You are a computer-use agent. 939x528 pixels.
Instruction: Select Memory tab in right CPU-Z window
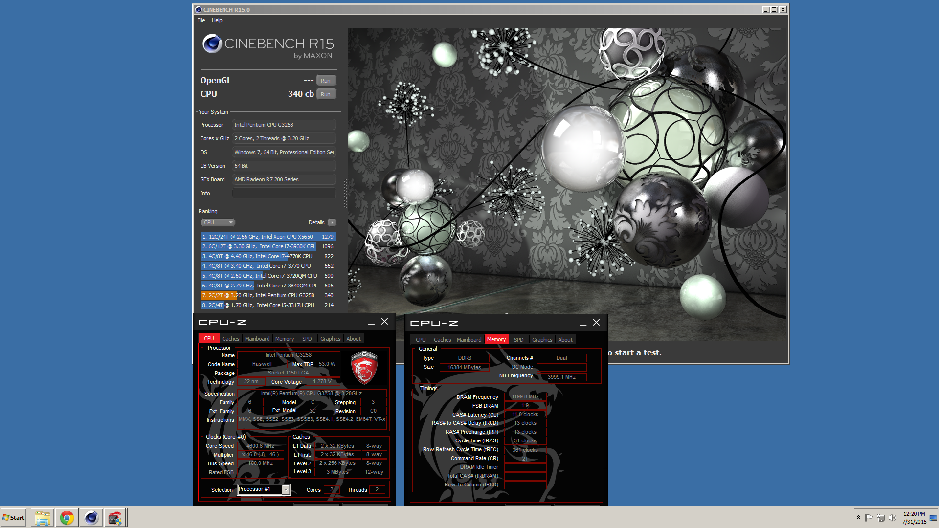click(x=496, y=339)
